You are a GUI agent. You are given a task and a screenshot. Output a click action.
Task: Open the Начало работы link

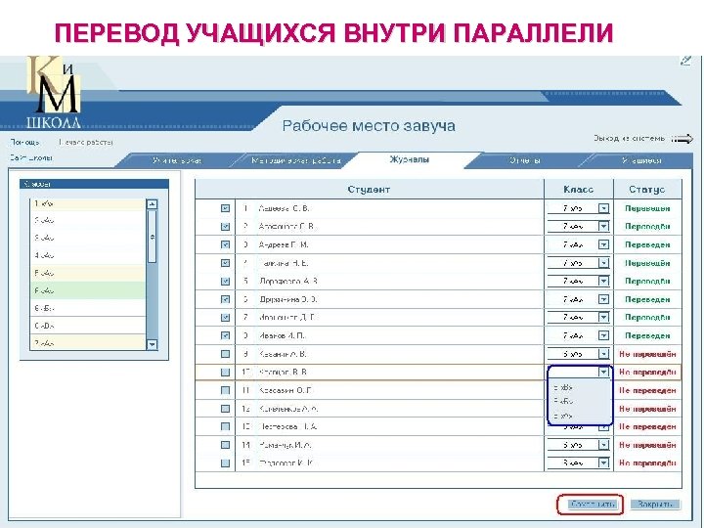(x=85, y=142)
